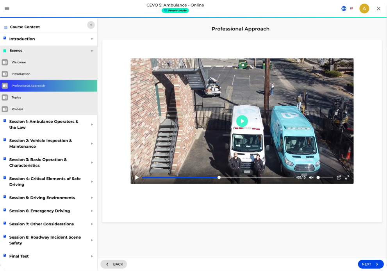
Task: Select the Process scene
Action: pos(49,109)
